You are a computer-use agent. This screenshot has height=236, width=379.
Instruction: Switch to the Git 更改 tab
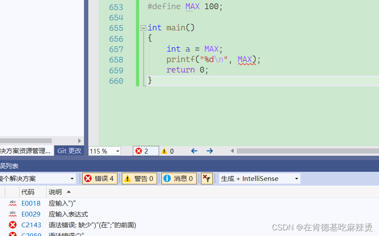[69, 151]
